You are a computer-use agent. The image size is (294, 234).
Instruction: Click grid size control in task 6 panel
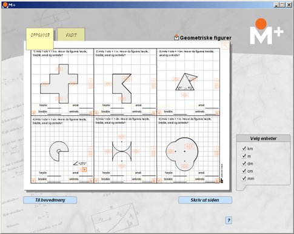point(216,151)
